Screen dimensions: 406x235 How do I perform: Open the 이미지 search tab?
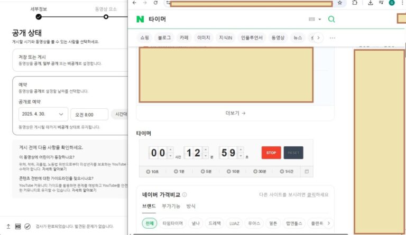[204, 37]
